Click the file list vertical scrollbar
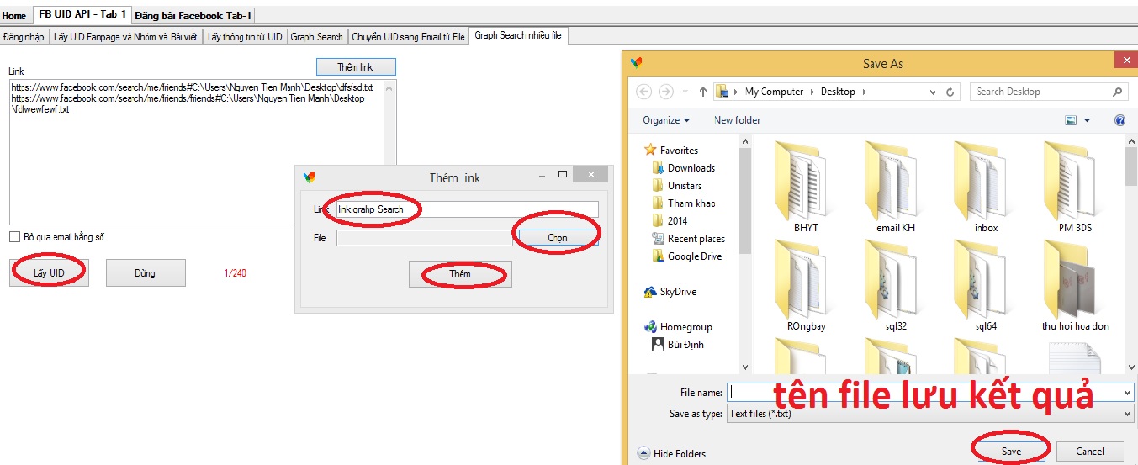1138x465 pixels. (x=1131, y=252)
